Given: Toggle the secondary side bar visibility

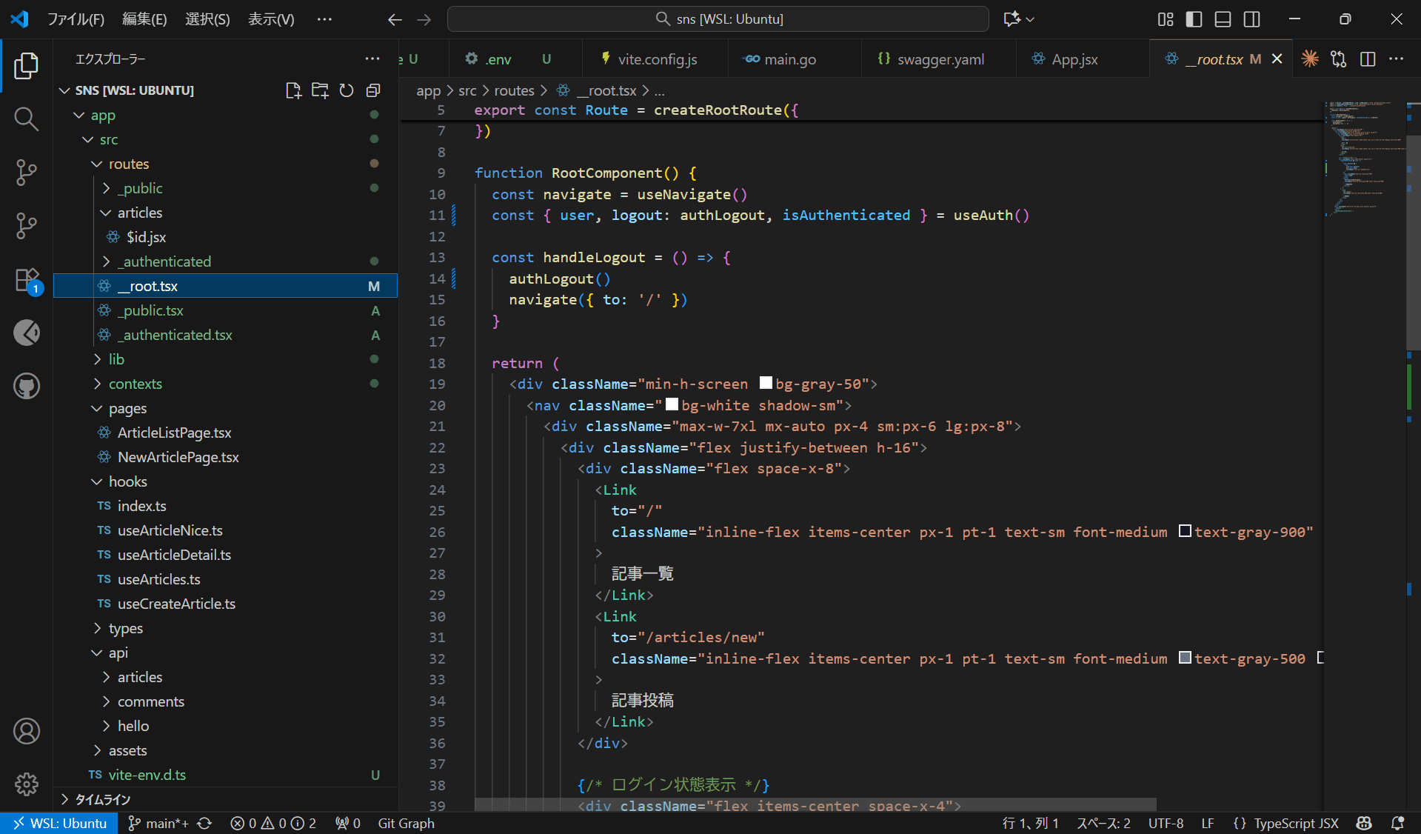Looking at the screenshot, I should 1251,19.
